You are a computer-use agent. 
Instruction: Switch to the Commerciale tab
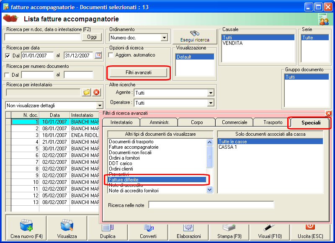pyautogui.click(x=234, y=122)
